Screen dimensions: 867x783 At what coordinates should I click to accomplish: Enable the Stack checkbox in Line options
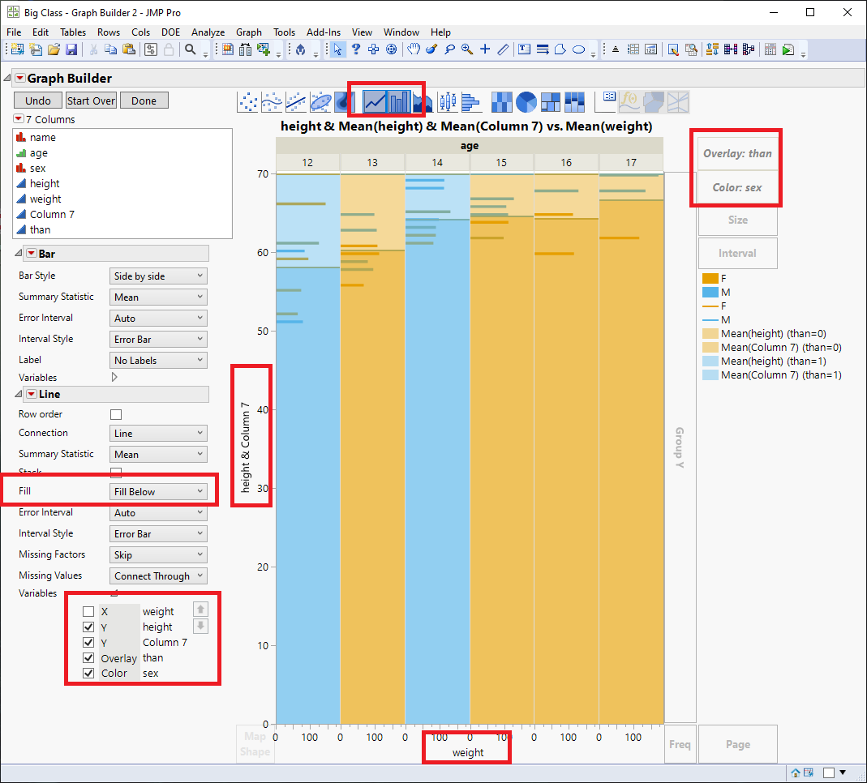[x=115, y=473]
